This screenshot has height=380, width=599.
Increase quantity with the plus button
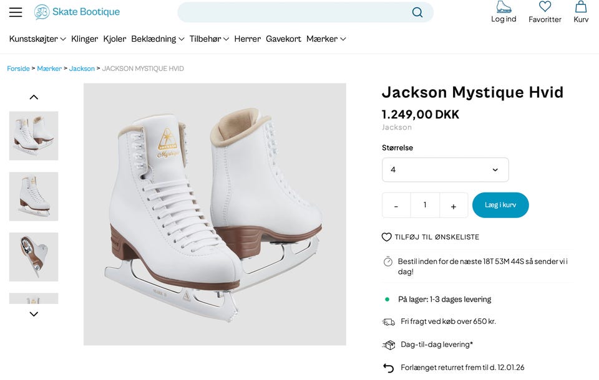tap(454, 206)
